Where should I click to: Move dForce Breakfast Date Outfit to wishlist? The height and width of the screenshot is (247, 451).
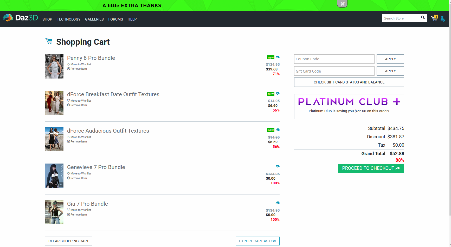(x=79, y=101)
